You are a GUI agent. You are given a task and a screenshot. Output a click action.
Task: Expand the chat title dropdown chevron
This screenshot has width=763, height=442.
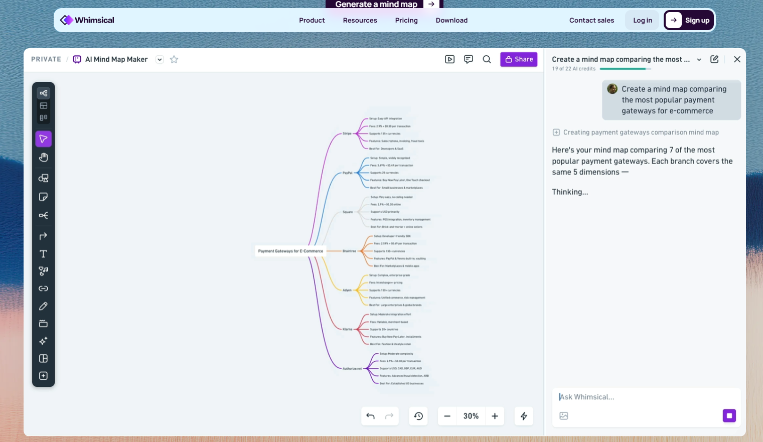click(x=699, y=60)
